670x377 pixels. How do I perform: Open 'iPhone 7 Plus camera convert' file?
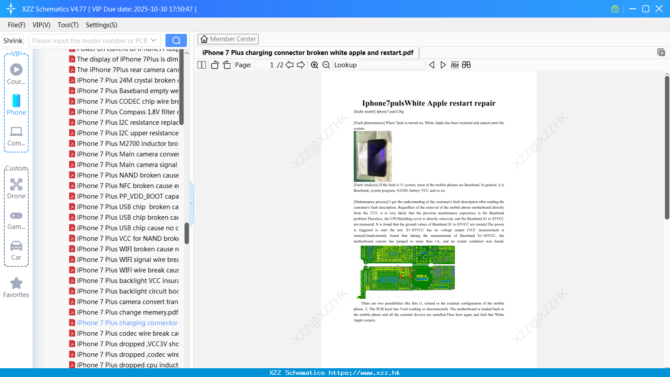point(124,302)
